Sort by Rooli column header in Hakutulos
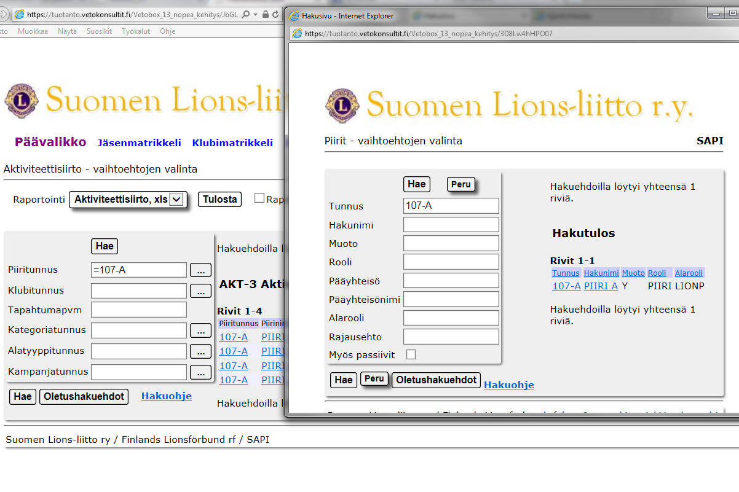The width and height of the screenshot is (739, 492). pyautogui.click(x=657, y=273)
